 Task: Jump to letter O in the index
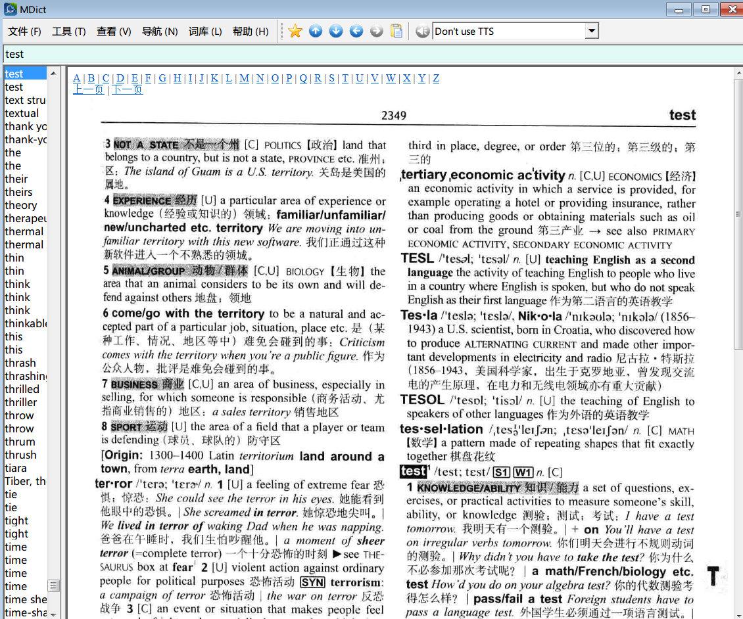point(275,78)
